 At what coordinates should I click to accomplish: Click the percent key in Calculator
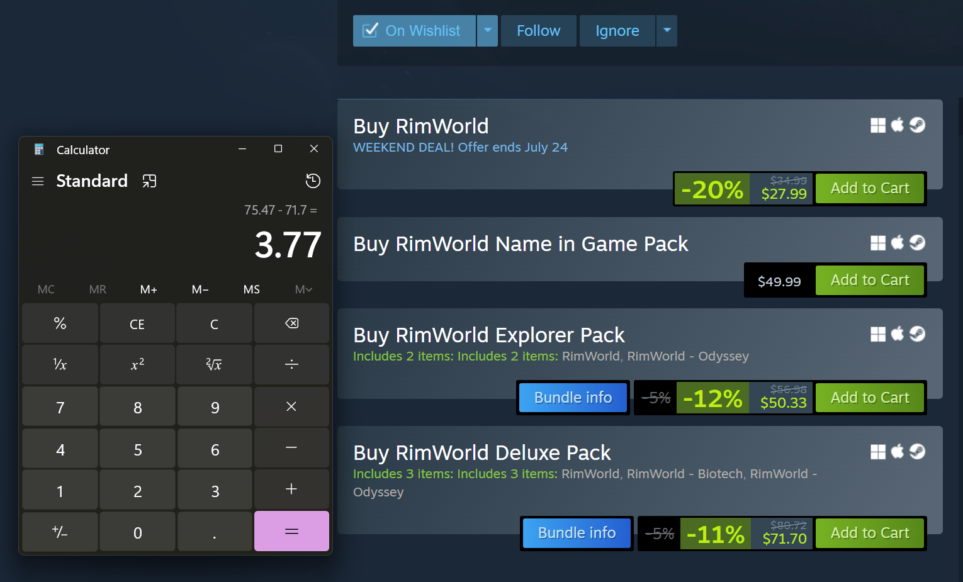point(60,323)
